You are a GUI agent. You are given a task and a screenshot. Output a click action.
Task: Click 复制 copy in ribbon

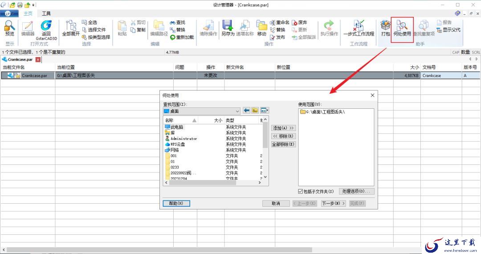click(138, 30)
